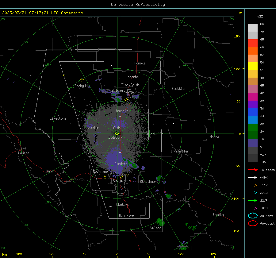Select the Olds town label
Screen dimensions: 276x258
pyautogui.click(x=117, y=128)
